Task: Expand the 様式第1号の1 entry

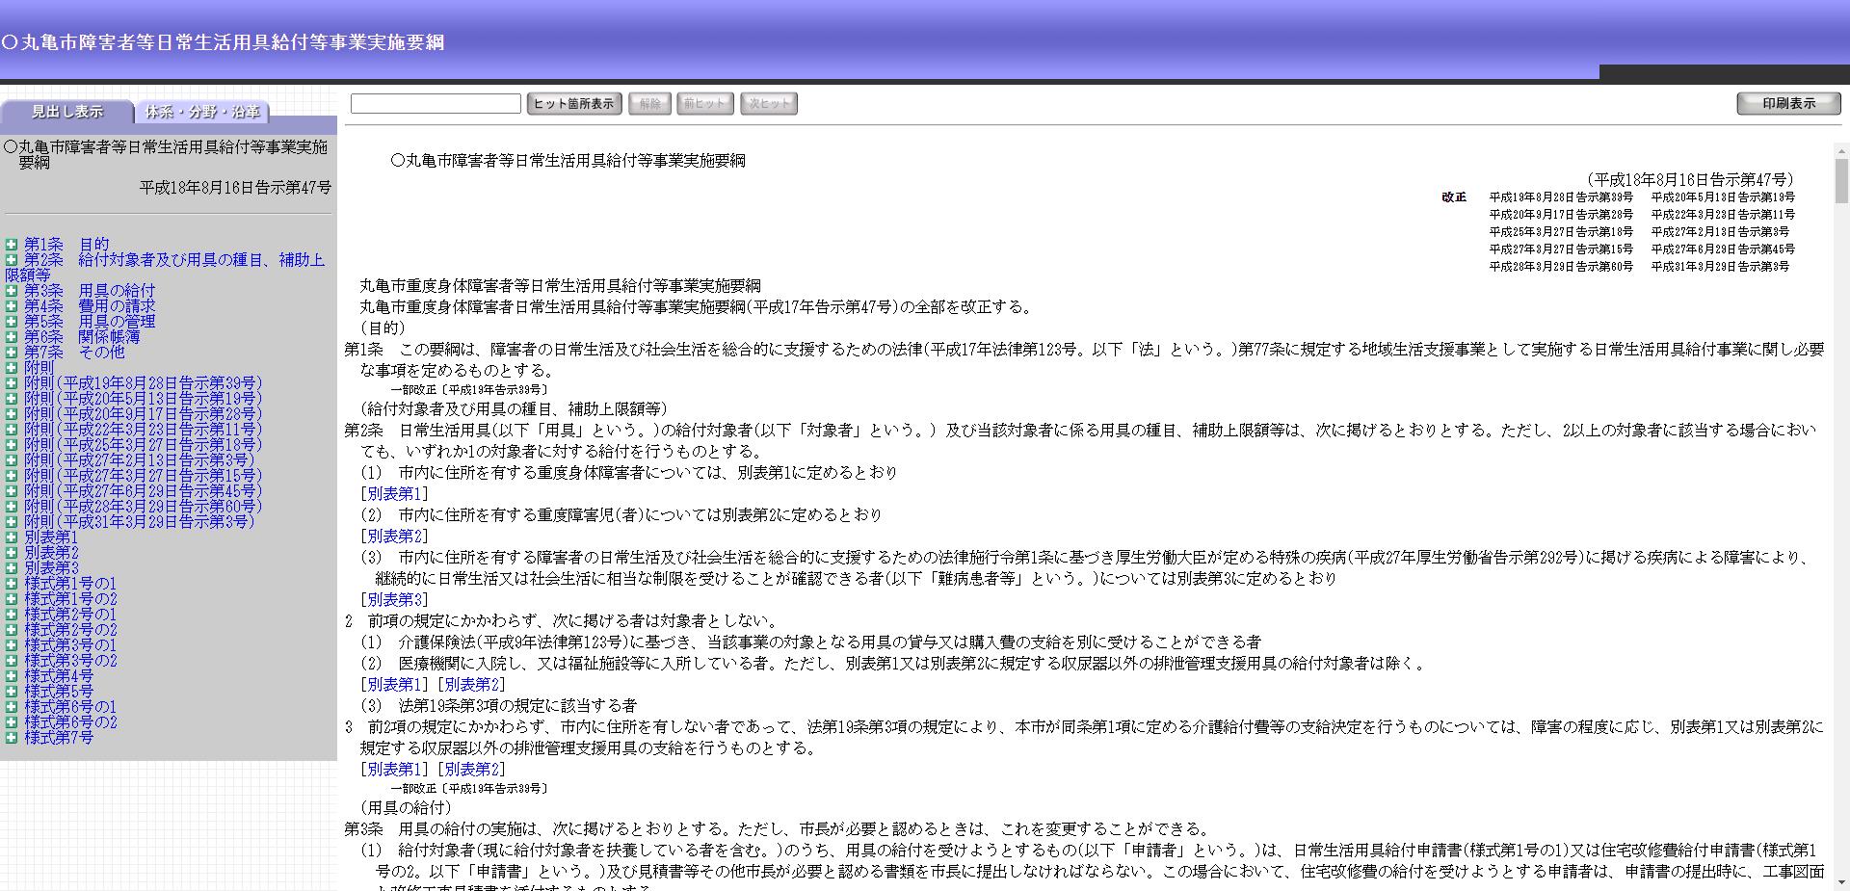Action: (x=12, y=584)
